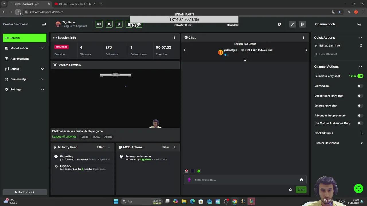367x206 pixels.
Task: Enable Emotes-only chat toggle
Action: point(360,106)
